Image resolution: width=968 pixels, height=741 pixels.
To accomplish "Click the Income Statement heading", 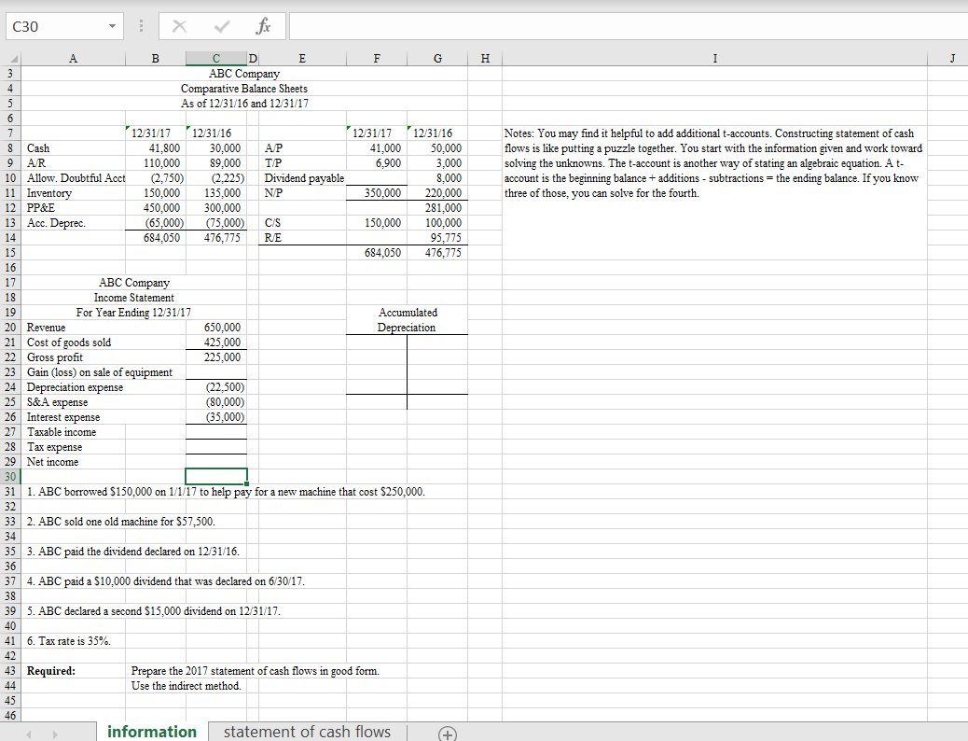I will click(x=134, y=298).
